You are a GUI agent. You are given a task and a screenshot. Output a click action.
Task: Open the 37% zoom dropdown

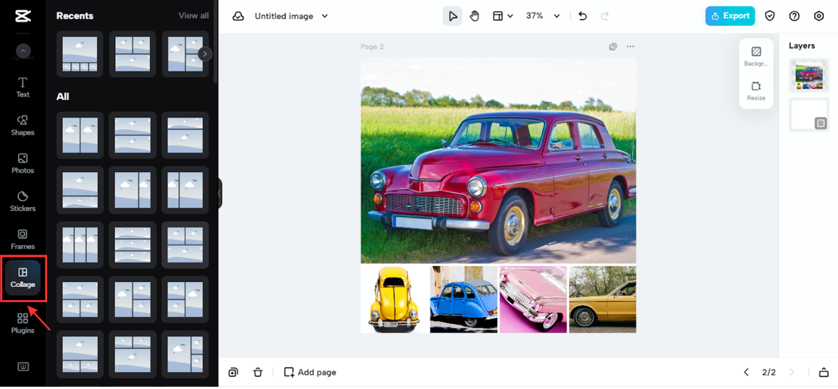(556, 16)
